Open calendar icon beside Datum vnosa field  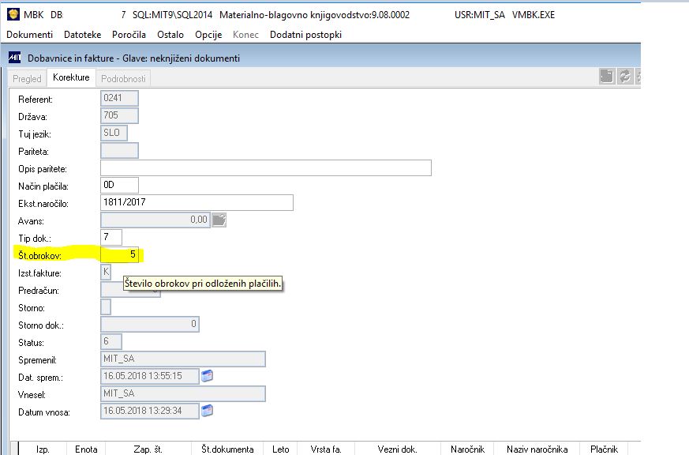pos(207,411)
